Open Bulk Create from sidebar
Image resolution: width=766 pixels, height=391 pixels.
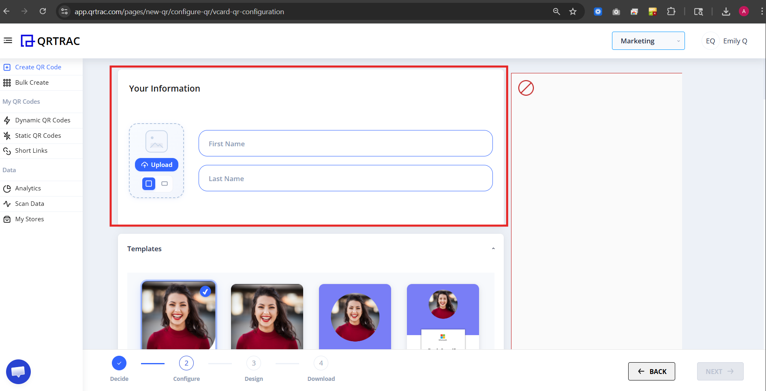[32, 82]
